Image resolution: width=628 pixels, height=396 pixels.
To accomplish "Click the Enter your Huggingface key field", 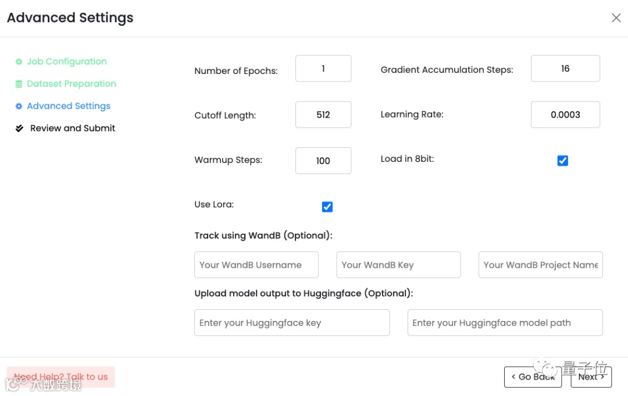I will tap(292, 323).
